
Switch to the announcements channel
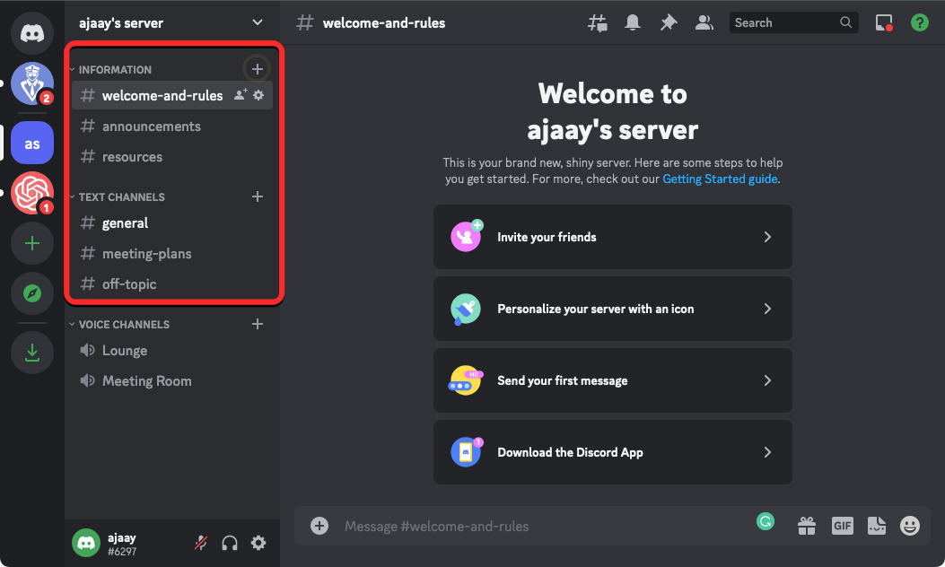click(151, 126)
